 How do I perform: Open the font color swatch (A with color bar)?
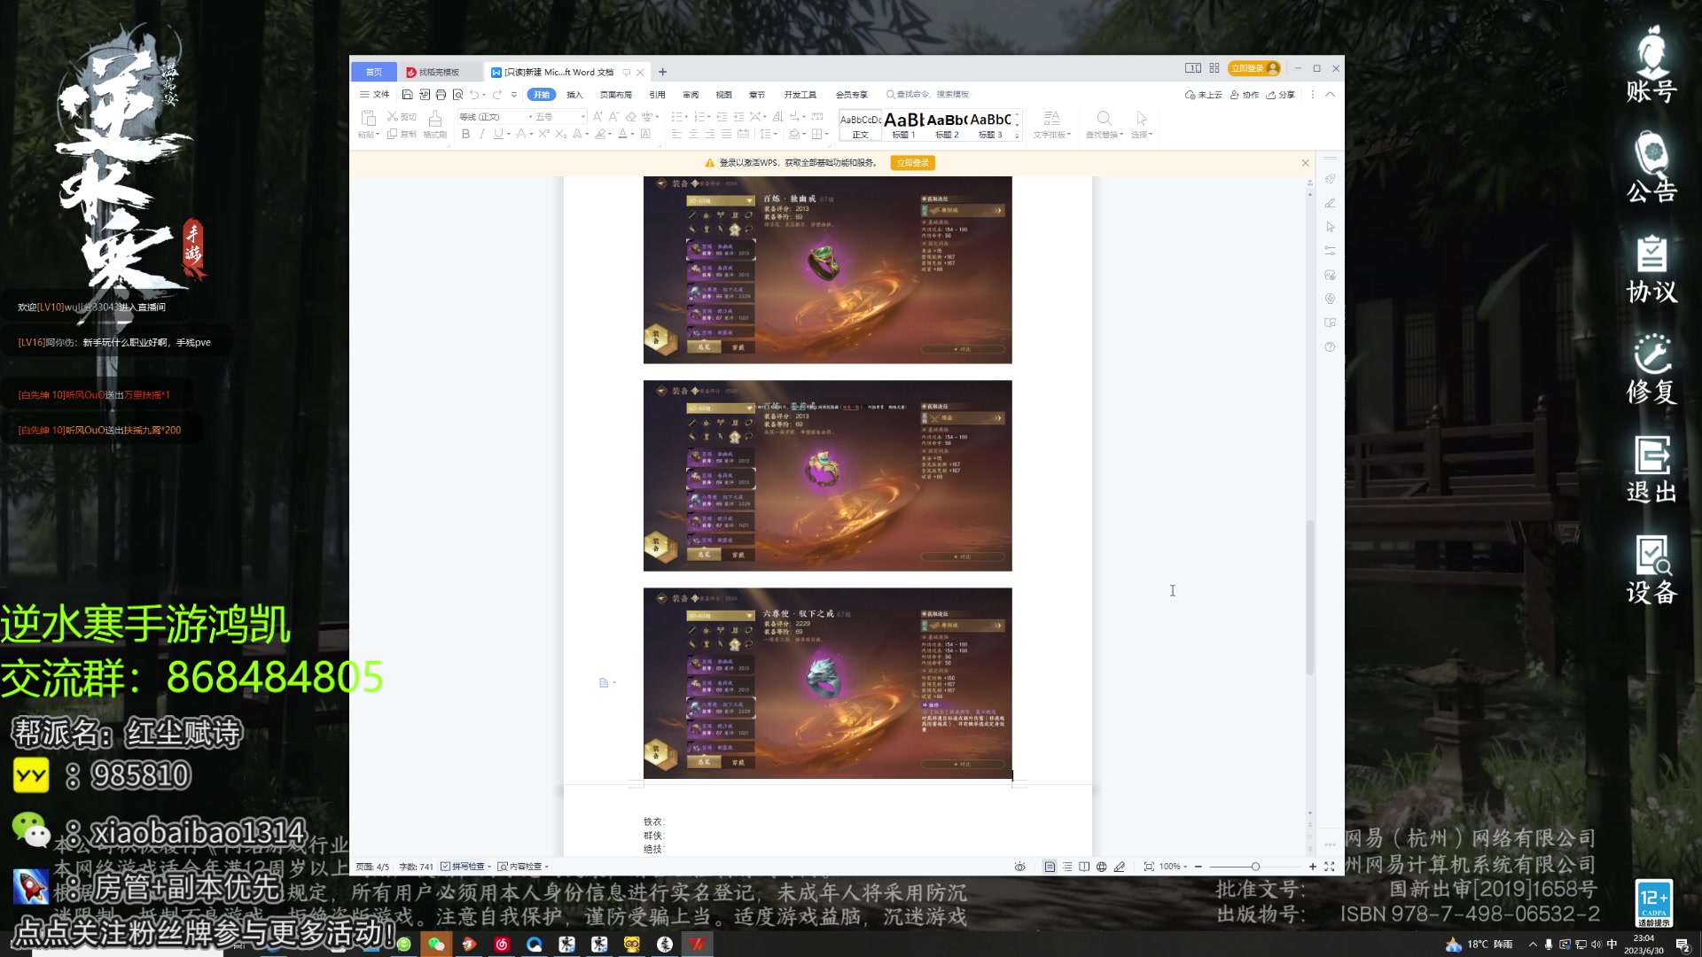(622, 134)
